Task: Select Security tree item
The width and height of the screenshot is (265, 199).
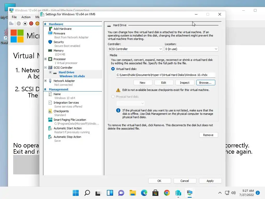Action: click(59, 42)
